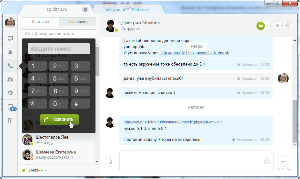Dial digit 5 JKL on keypad
Viewport: 300px width, 179px height.
(x=59, y=79)
